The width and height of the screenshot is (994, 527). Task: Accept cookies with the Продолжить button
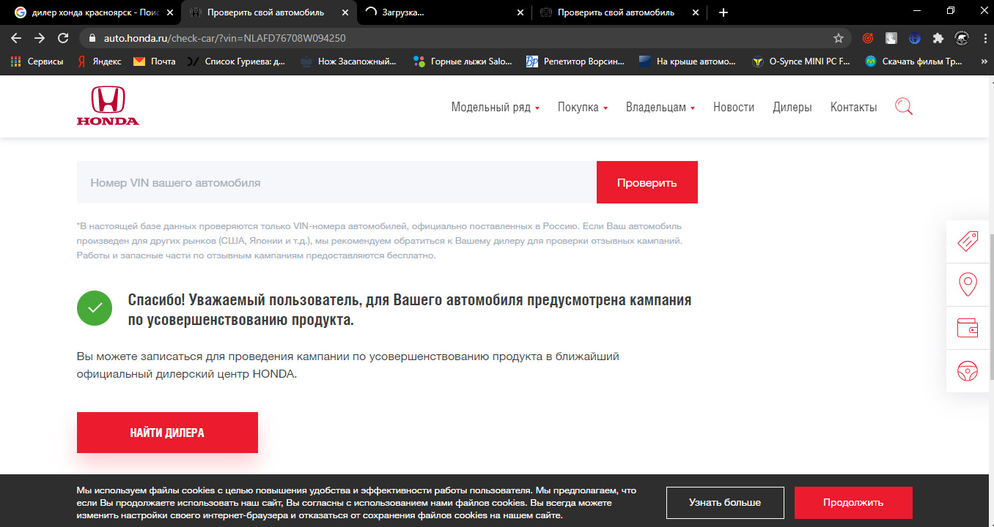[853, 503]
